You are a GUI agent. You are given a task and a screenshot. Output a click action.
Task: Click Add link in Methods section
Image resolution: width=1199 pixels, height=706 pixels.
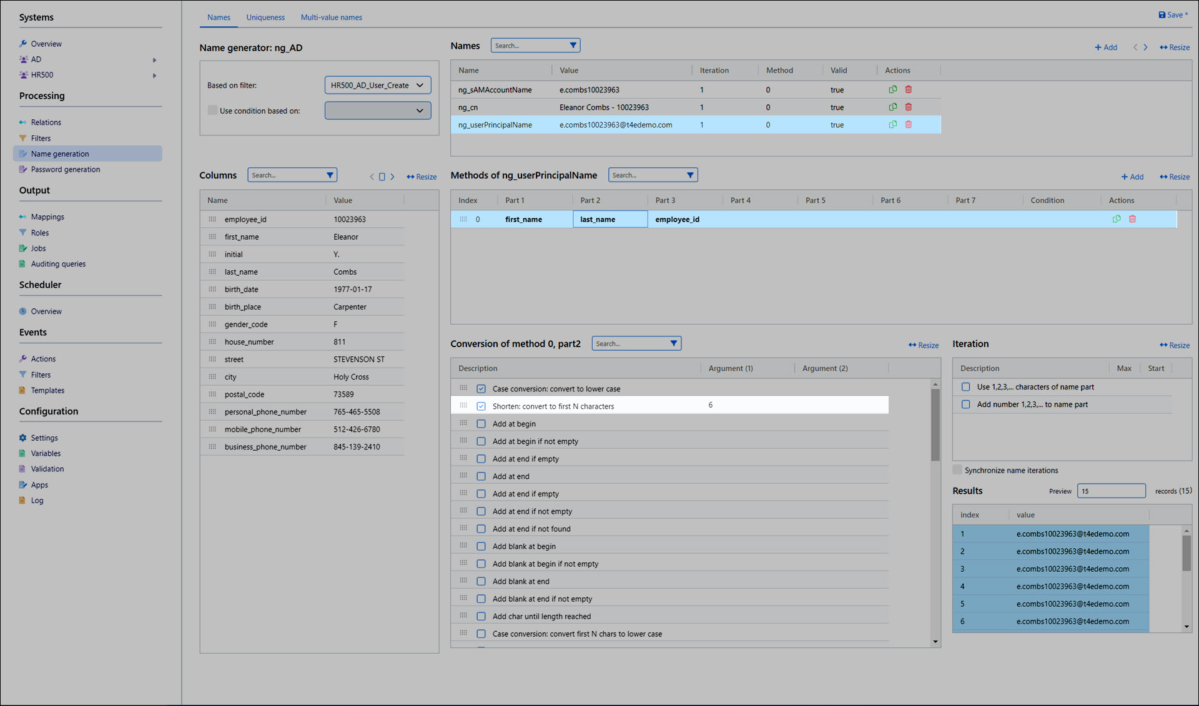point(1132,177)
